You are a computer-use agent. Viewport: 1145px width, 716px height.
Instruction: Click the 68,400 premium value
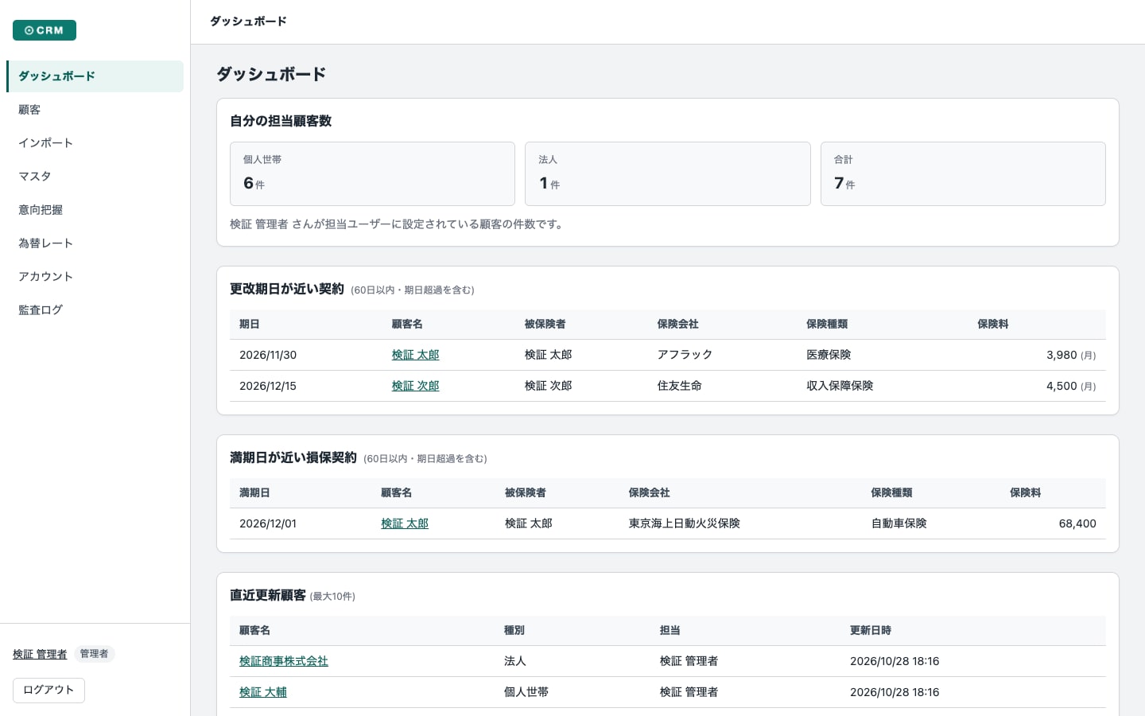[1077, 523]
